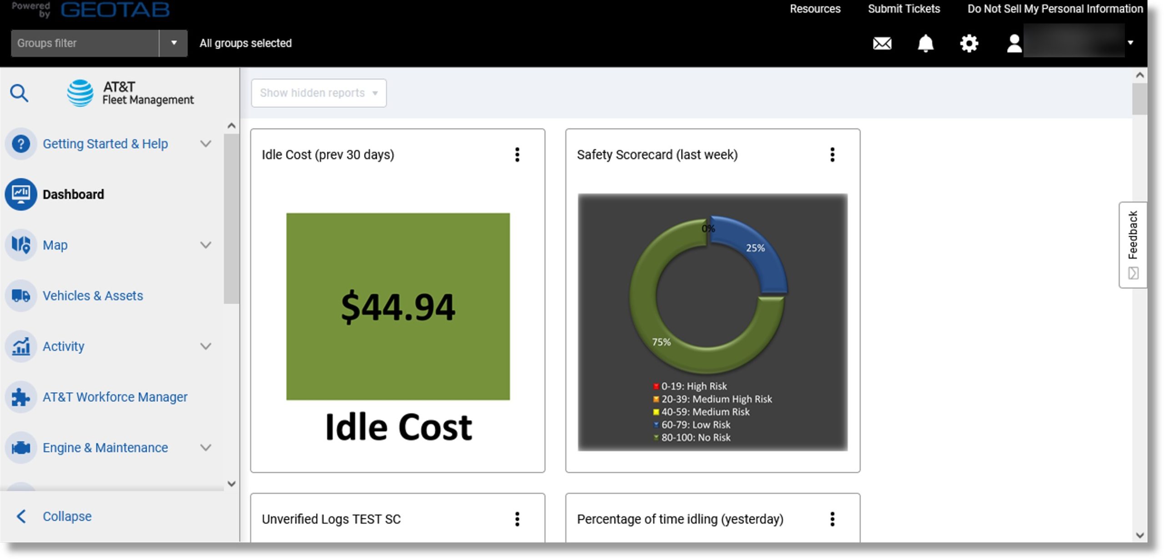Open Groups filter dropdown
Image resolution: width=1164 pixels, height=559 pixels.
(172, 43)
